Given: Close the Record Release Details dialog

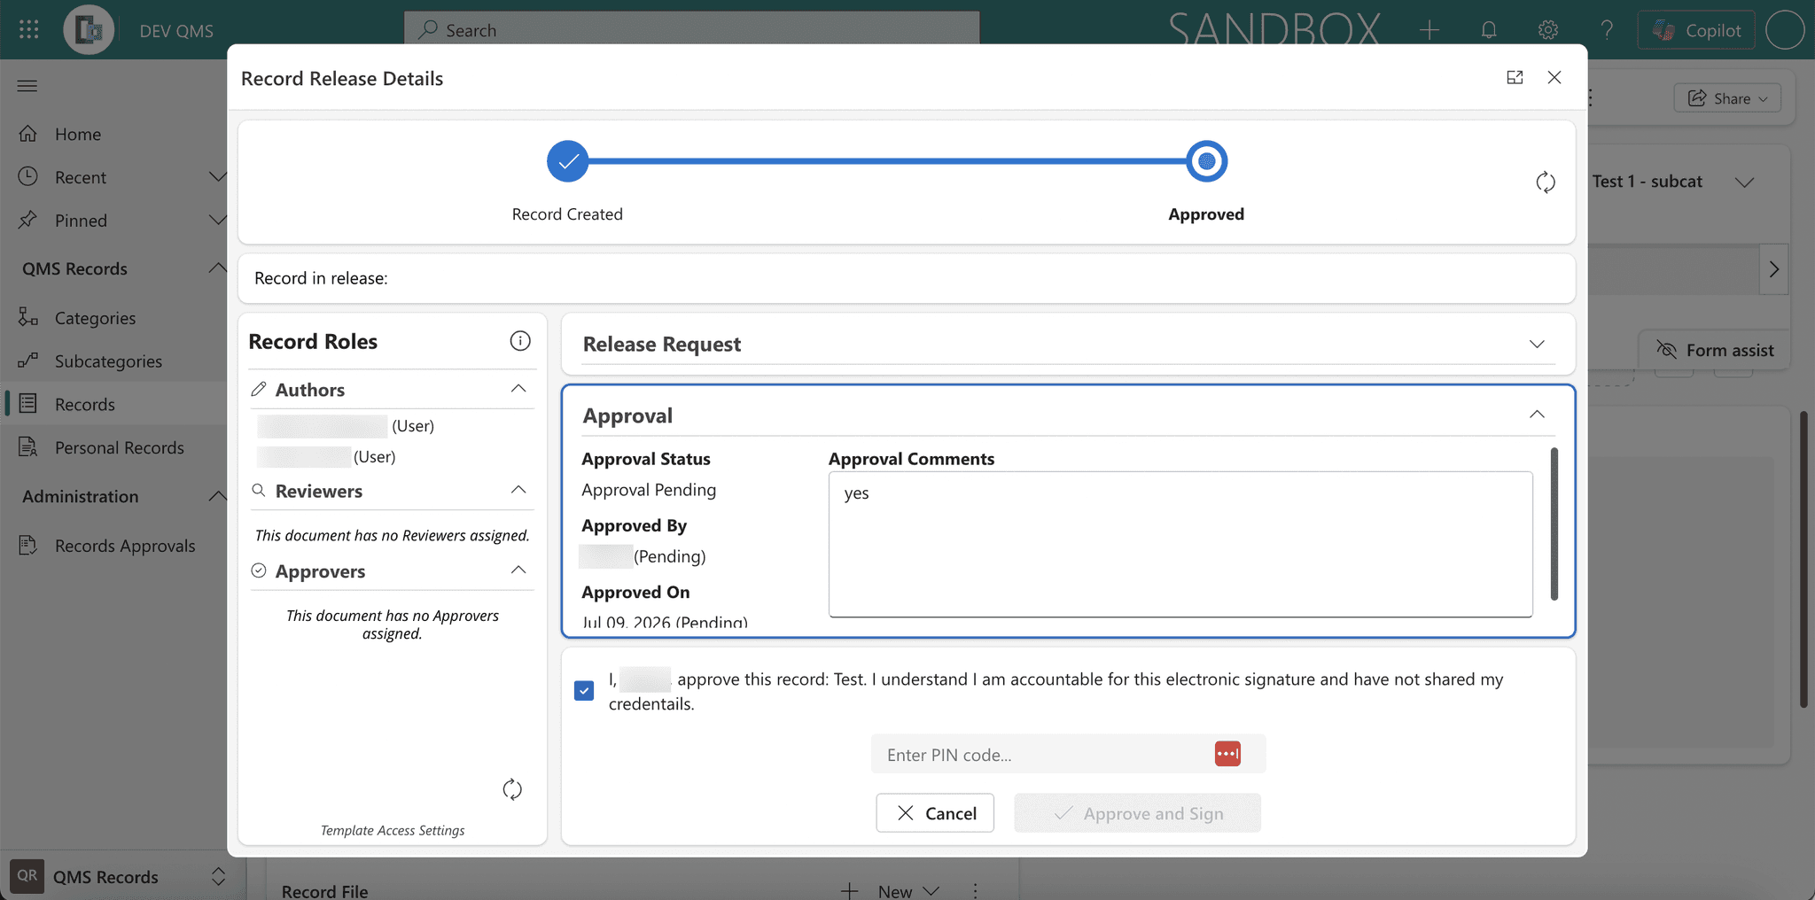Looking at the screenshot, I should point(1554,78).
